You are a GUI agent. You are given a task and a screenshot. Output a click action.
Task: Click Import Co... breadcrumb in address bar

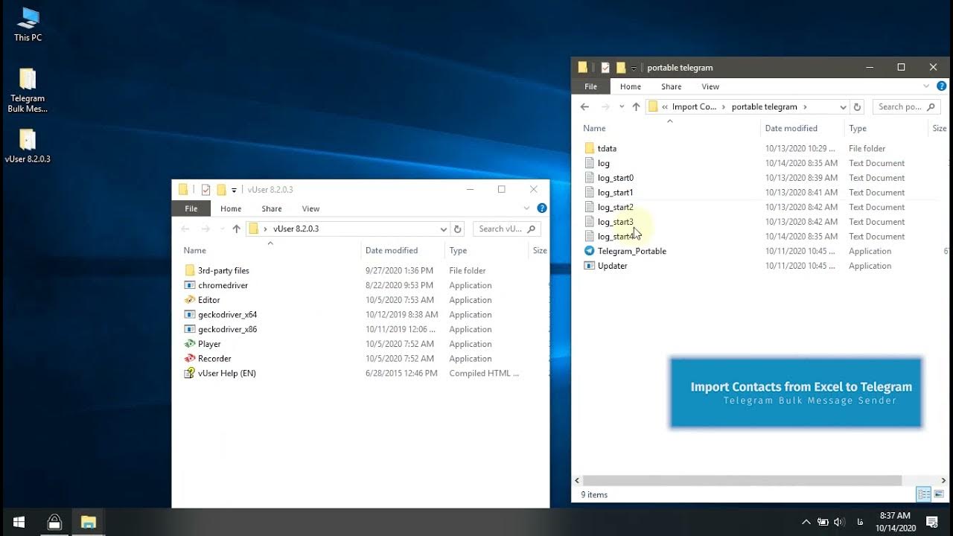point(694,106)
